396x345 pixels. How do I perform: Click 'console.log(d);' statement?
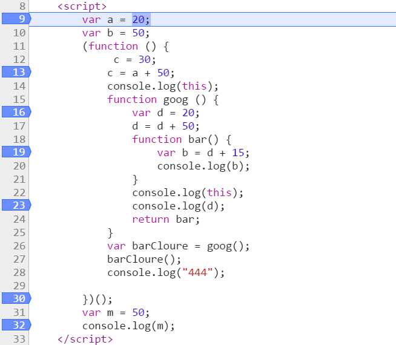pos(178,206)
